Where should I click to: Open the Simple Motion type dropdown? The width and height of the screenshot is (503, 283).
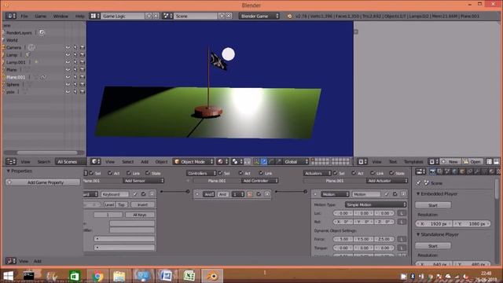pyautogui.click(x=376, y=204)
